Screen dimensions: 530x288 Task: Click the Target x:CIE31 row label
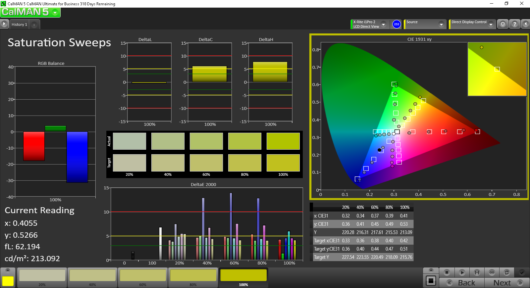click(327, 241)
